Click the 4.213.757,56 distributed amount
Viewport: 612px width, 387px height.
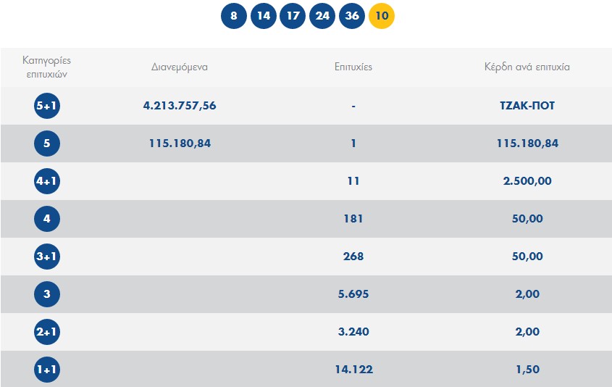tap(180, 106)
